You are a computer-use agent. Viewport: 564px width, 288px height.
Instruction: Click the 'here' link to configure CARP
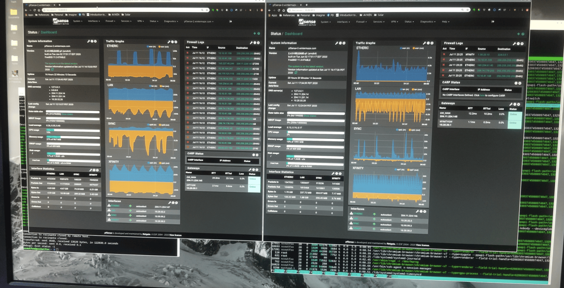pos(482,95)
